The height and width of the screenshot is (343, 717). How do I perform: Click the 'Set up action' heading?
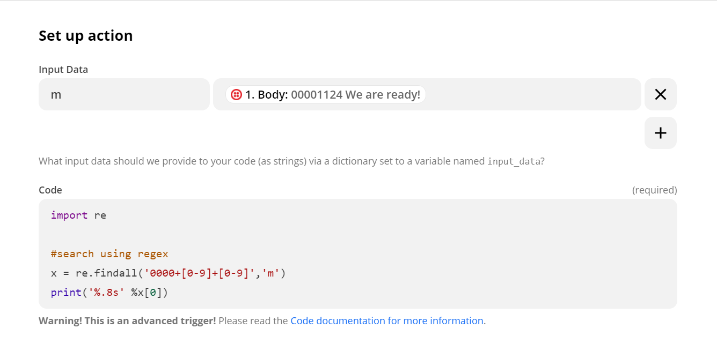pos(86,36)
